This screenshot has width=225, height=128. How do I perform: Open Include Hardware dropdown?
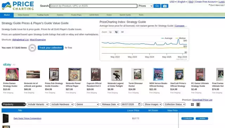tap(62, 104)
